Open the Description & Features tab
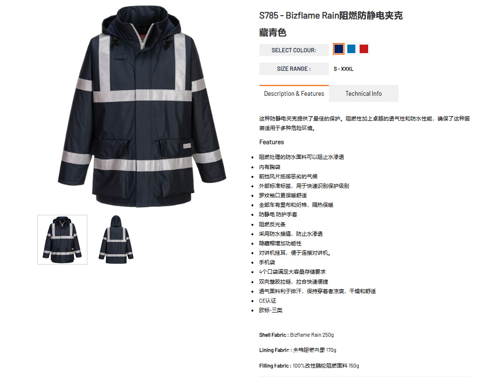 tap(294, 93)
